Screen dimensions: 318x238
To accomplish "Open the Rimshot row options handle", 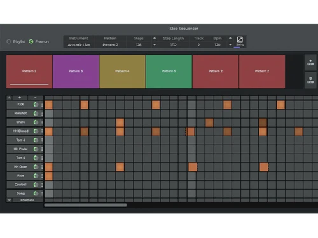I will tap(42, 114).
